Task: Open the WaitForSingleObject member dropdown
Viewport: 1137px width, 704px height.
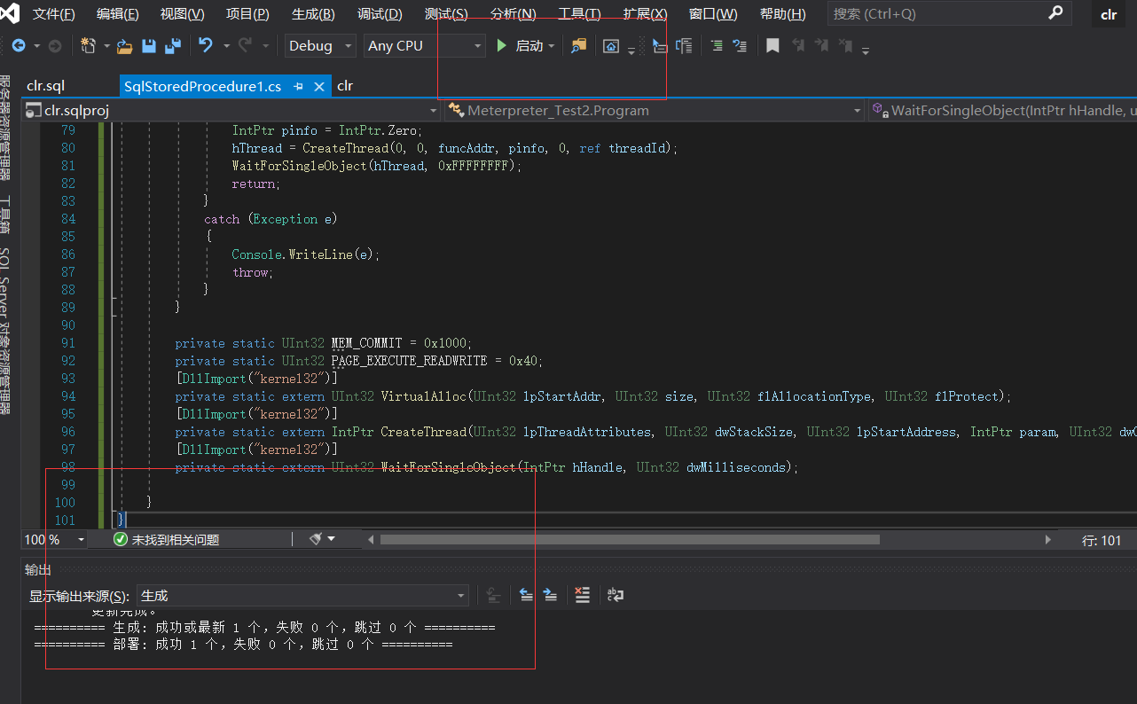Action: point(1002,111)
